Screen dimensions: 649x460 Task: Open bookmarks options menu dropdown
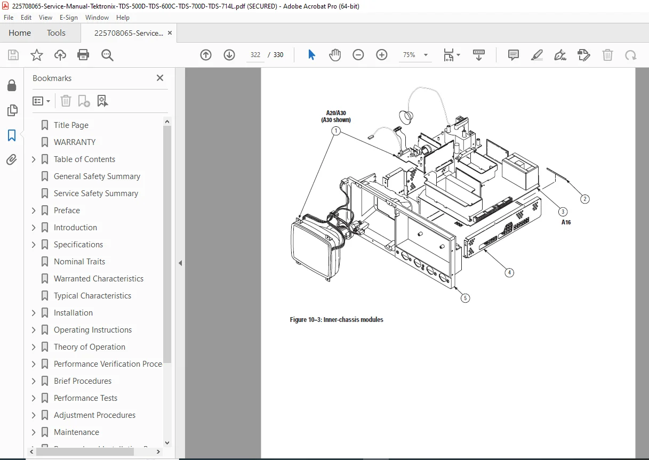tap(42, 101)
